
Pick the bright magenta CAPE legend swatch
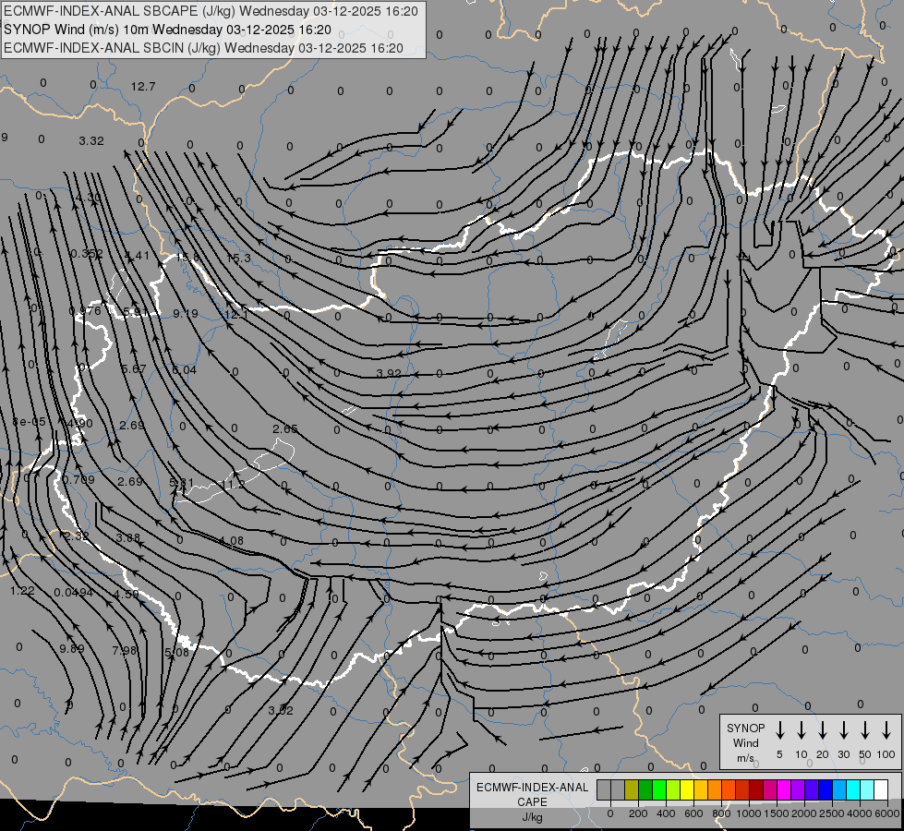click(x=784, y=789)
